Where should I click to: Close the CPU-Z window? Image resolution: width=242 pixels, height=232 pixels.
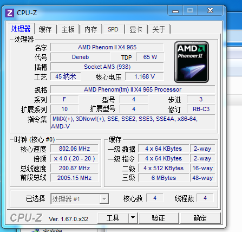pos(210,10)
